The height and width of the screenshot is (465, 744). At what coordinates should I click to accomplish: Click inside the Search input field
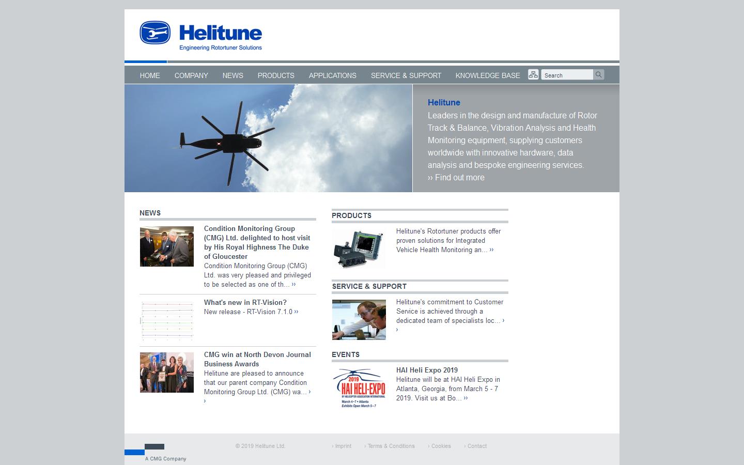pos(567,74)
